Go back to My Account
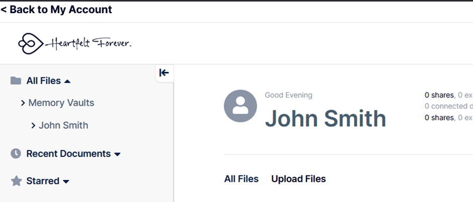 tap(56, 10)
